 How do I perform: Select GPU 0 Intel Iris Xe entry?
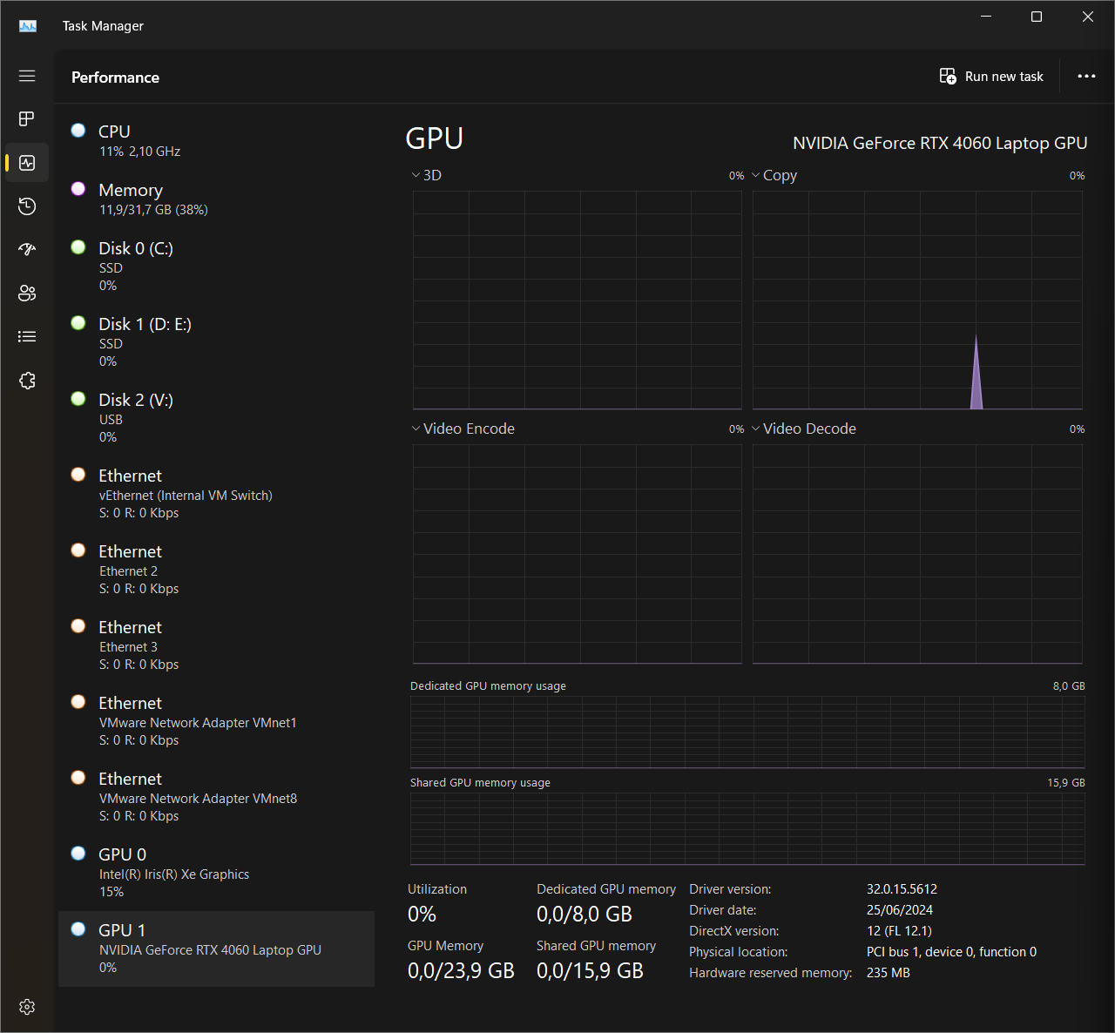pyautogui.click(x=216, y=872)
